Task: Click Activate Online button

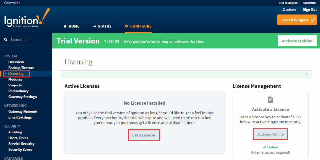Action: (x=270, y=134)
